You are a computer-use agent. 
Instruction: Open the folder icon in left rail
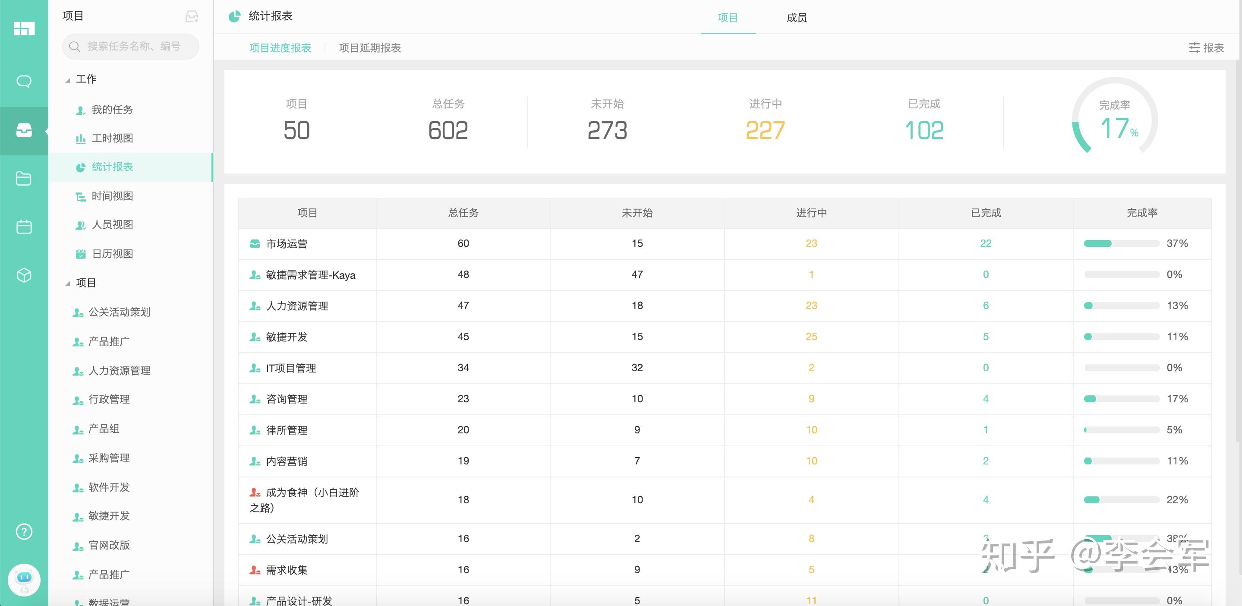(x=24, y=178)
